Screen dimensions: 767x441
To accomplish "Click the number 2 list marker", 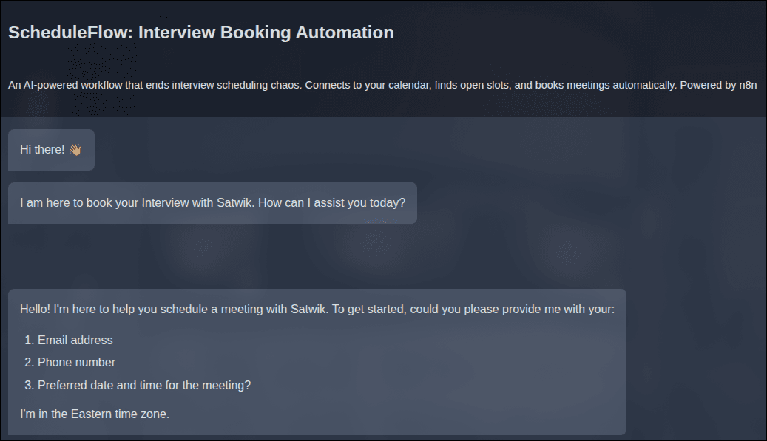I will 30,363.
